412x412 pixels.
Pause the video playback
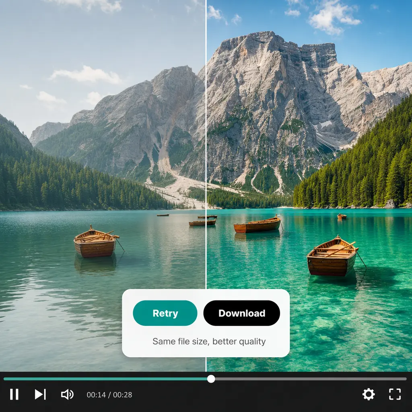coord(14,394)
